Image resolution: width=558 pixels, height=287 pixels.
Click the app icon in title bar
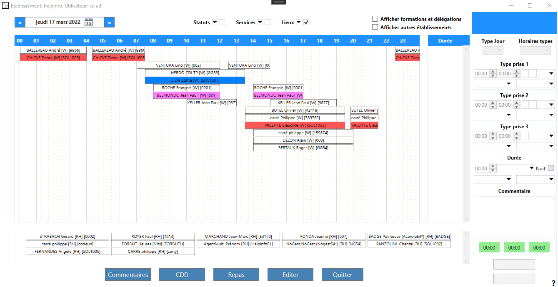(5, 6)
